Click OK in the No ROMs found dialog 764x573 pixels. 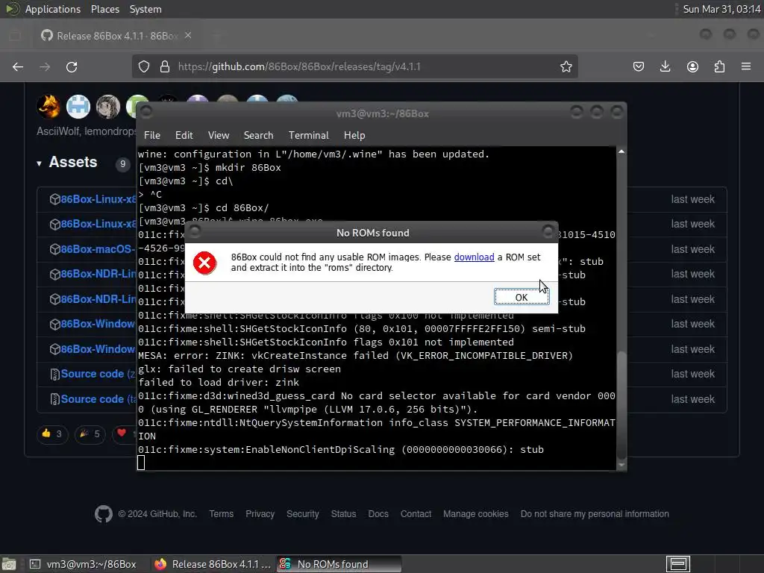(522, 297)
